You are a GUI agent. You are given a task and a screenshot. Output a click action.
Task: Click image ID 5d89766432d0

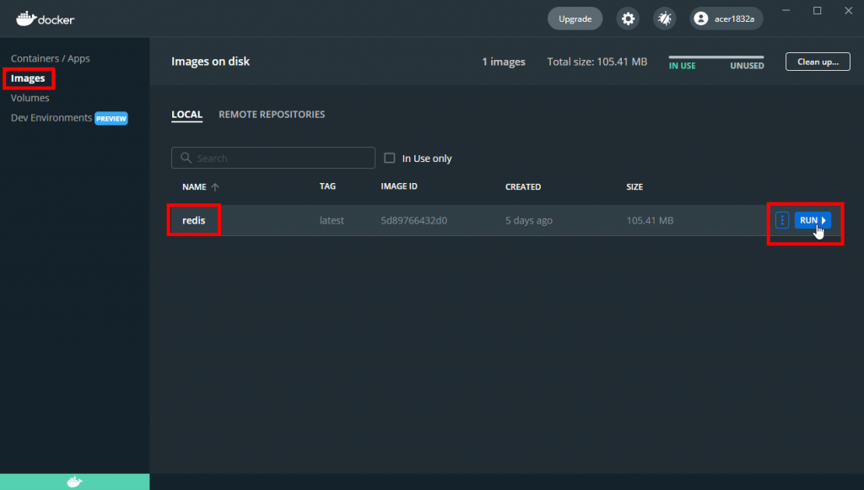point(413,220)
